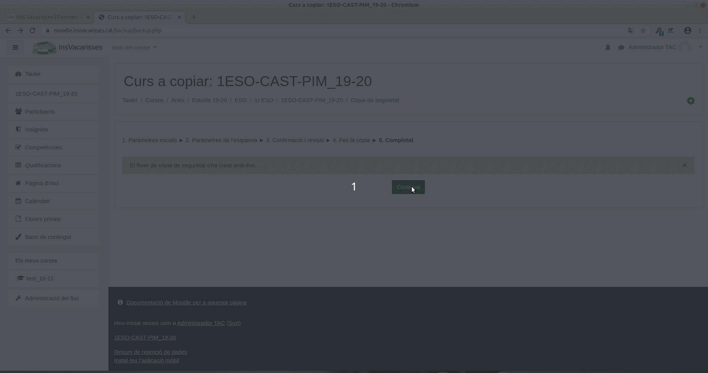Click the Estudis 19-20 breadcrumb
Screen dimensions: 708x373
tap(209, 100)
